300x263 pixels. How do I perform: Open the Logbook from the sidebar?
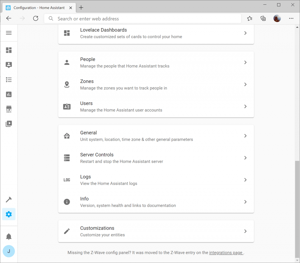[x=9, y=79]
